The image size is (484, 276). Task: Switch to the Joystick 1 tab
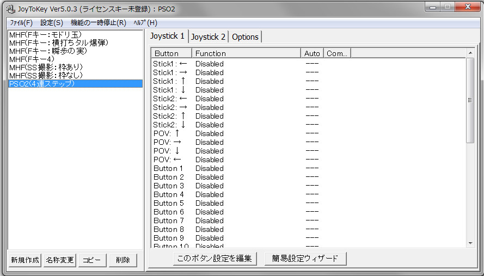[x=167, y=36]
